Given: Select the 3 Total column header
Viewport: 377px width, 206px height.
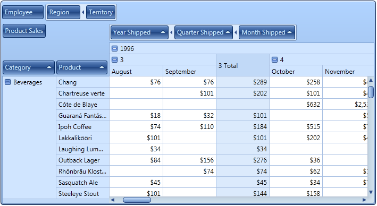Looking at the screenshot, I should [242, 65].
